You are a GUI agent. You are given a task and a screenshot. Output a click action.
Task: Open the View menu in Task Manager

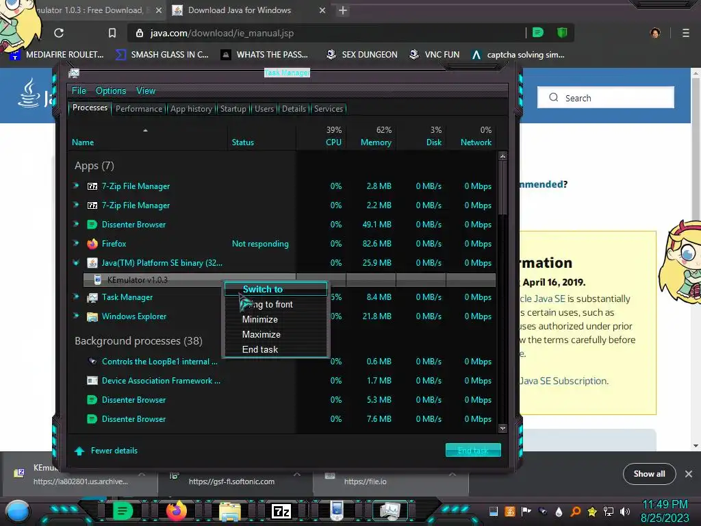(x=146, y=91)
